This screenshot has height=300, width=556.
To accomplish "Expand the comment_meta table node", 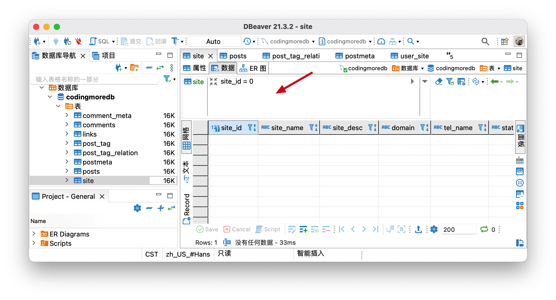I will 67,115.
